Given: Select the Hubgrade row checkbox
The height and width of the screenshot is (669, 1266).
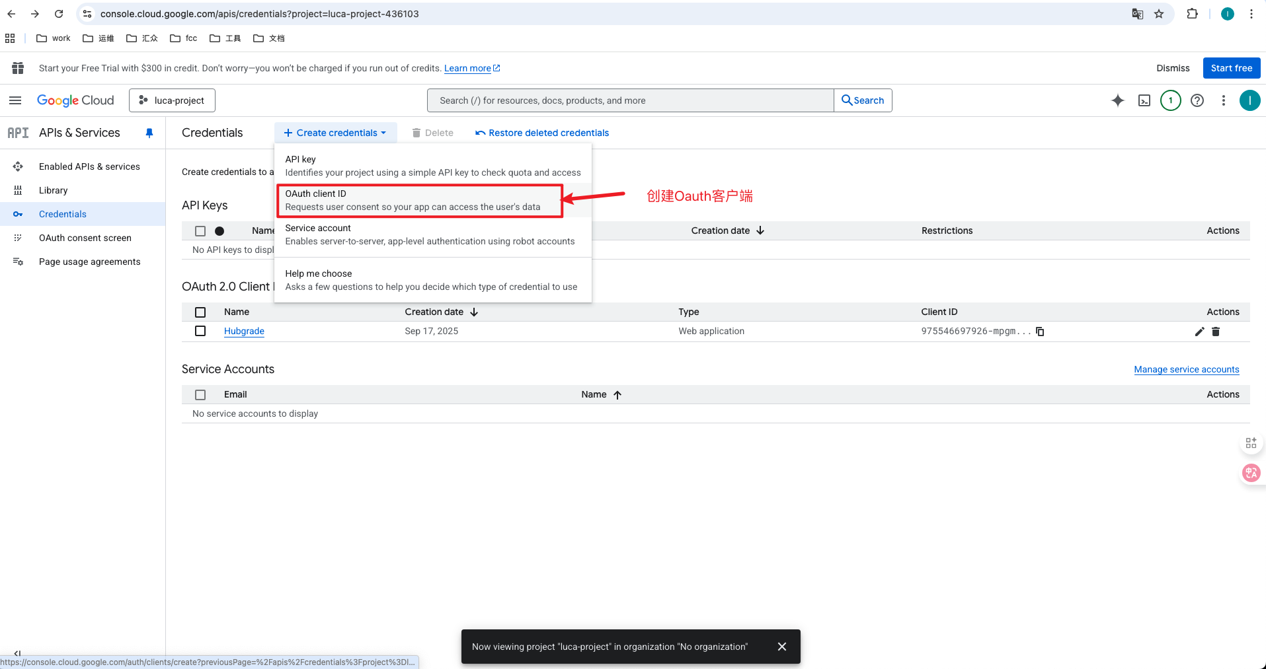Looking at the screenshot, I should pos(200,331).
